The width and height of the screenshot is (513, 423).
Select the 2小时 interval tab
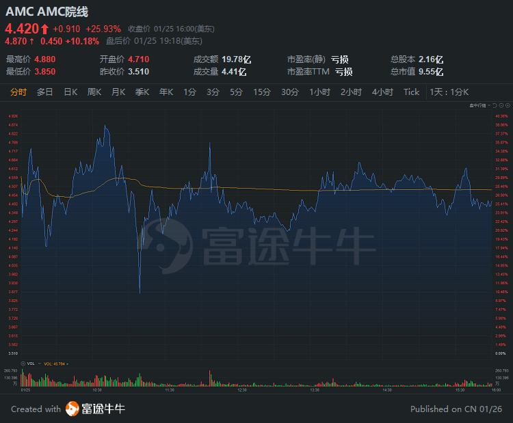[x=351, y=92]
